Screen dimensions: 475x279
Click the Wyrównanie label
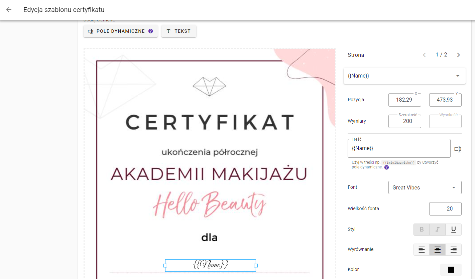[360, 249]
